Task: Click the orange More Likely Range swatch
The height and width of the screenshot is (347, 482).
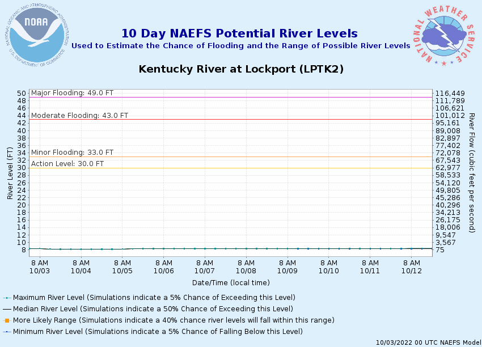Action: (x=7, y=320)
